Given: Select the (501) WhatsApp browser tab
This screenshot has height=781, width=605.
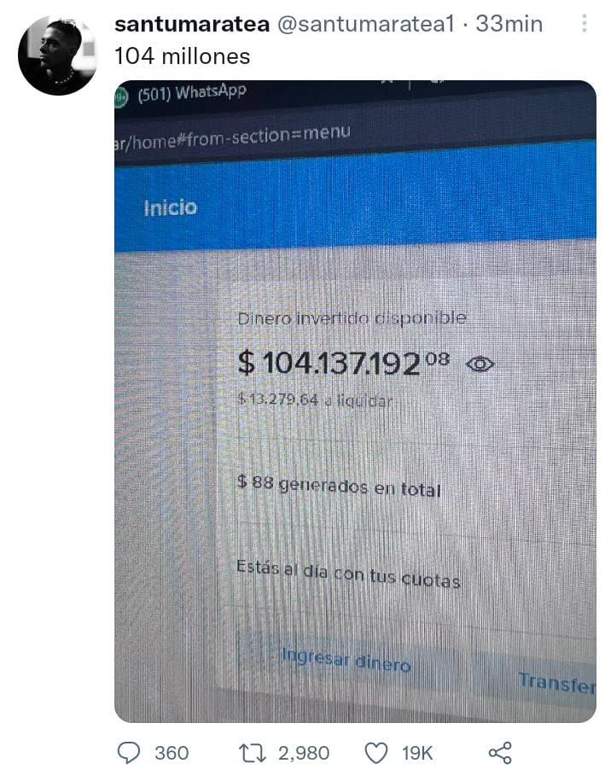Looking at the screenshot, I should point(192,93).
